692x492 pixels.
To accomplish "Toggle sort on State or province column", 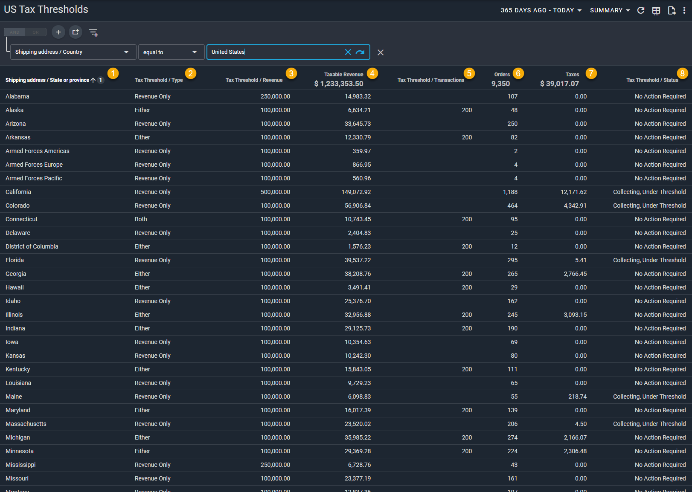I will (47, 80).
